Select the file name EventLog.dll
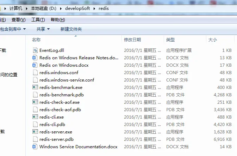Screen dimensions: 237x156 click(x=52, y=50)
